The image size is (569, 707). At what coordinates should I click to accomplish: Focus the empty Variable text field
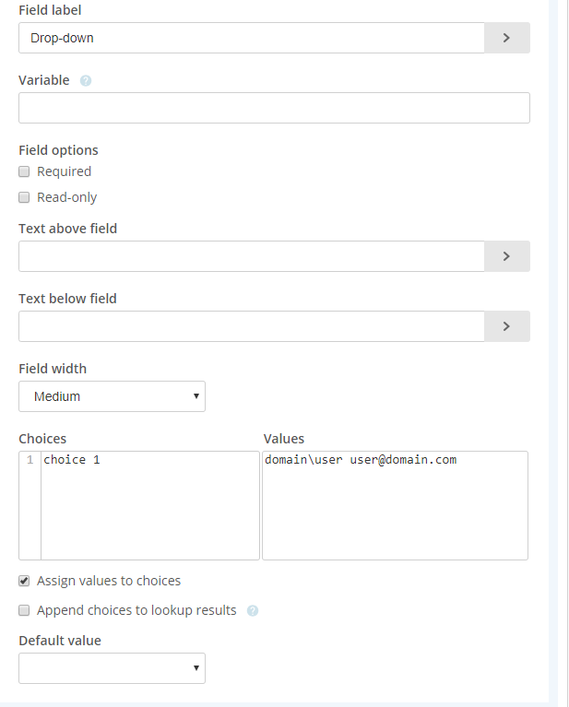tap(274, 108)
